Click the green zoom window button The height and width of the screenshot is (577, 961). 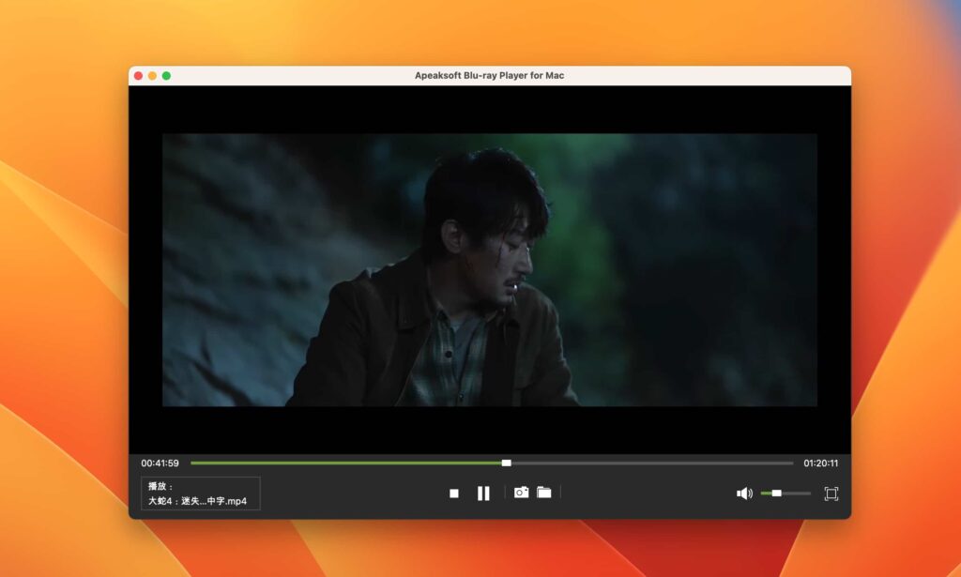[x=166, y=75]
